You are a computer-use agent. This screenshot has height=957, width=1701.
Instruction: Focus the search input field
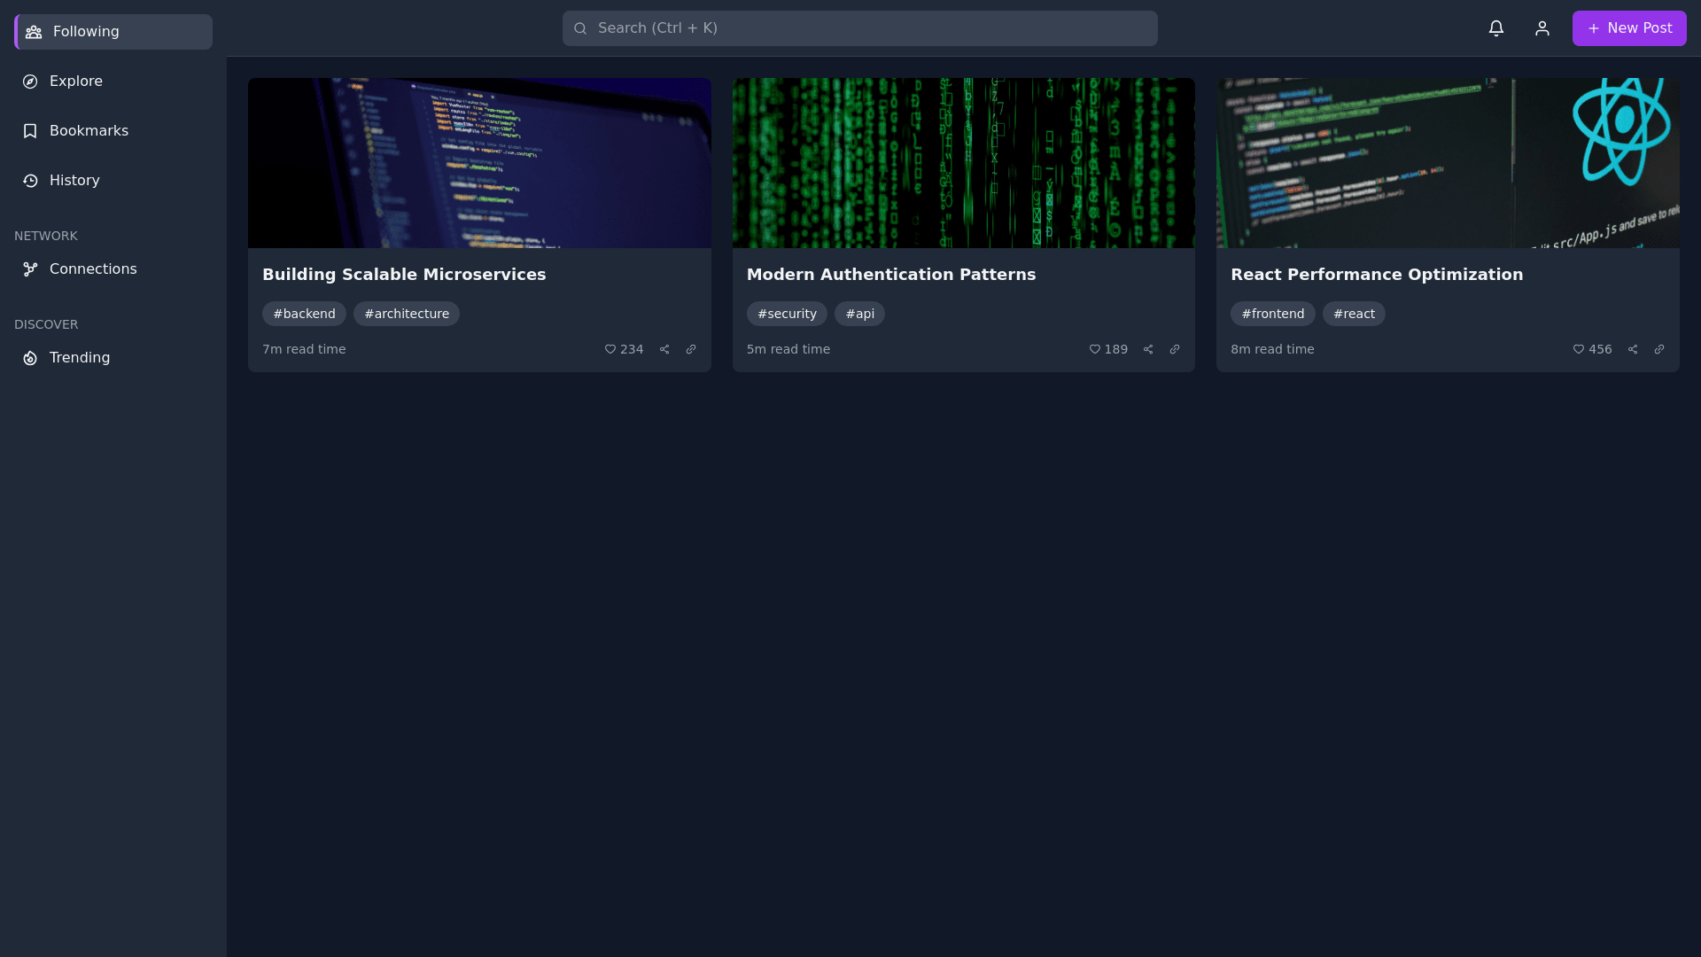(x=859, y=28)
